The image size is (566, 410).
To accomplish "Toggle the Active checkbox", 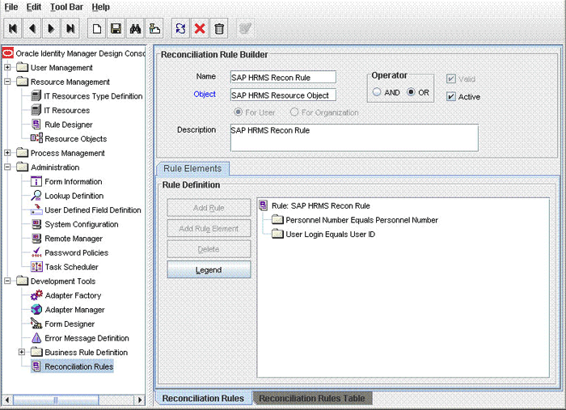I will [x=451, y=96].
